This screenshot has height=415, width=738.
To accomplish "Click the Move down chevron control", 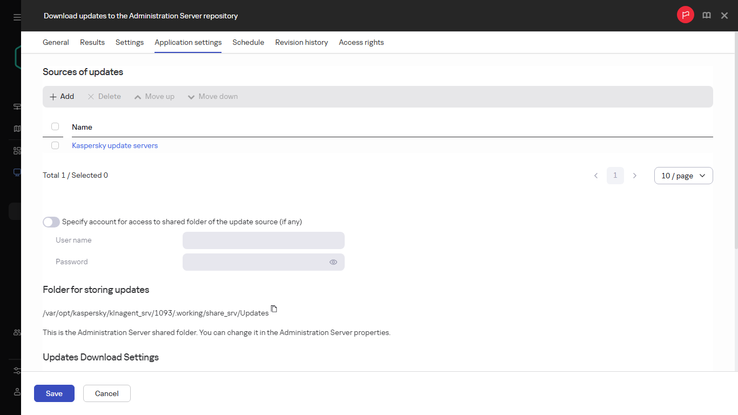I will pos(191,96).
